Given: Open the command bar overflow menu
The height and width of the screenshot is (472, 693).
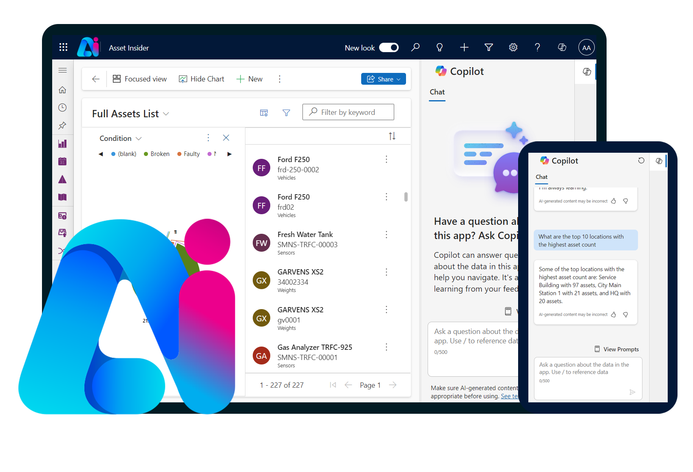Looking at the screenshot, I should coord(280,79).
